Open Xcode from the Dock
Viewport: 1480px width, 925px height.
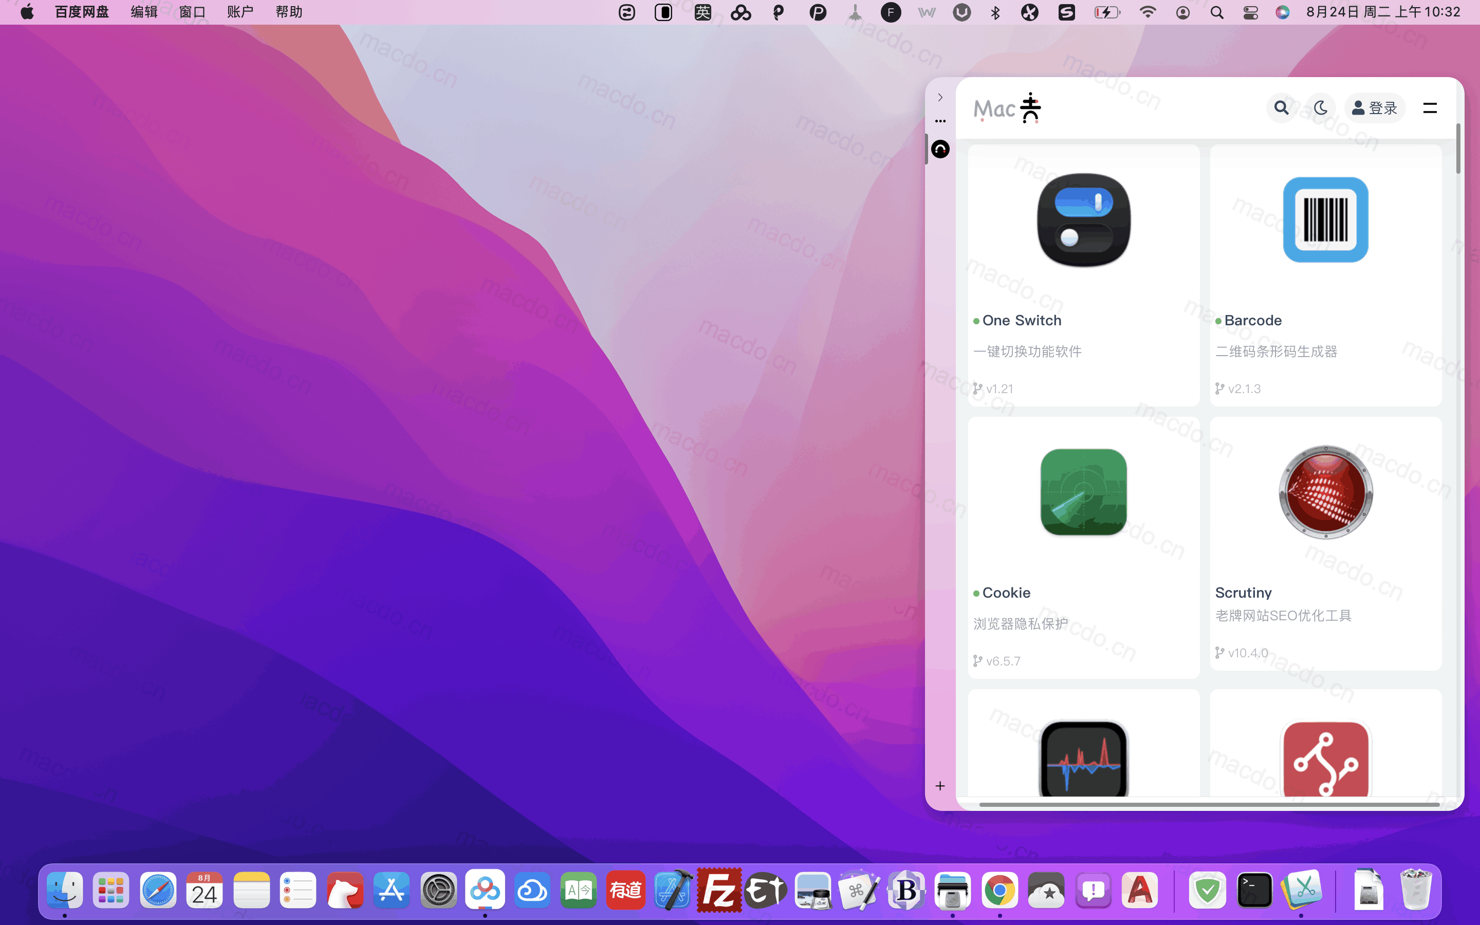[673, 890]
